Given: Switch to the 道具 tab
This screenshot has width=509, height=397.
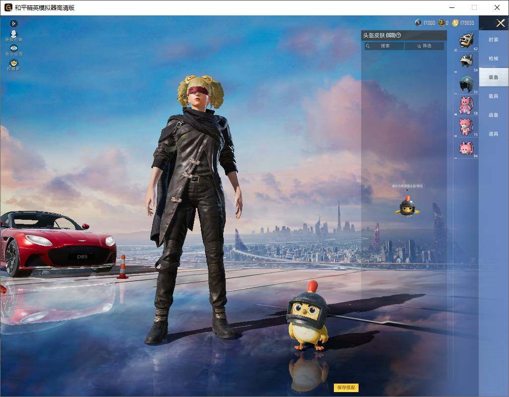Looking at the screenshot, I should 494,134.
